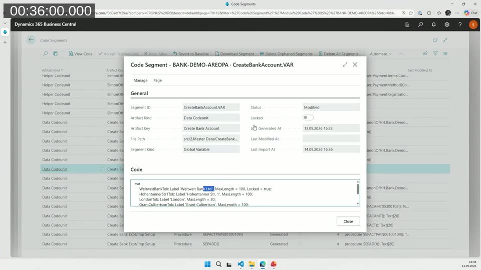Go back with Code Segments page arrow

coord(31,40)
